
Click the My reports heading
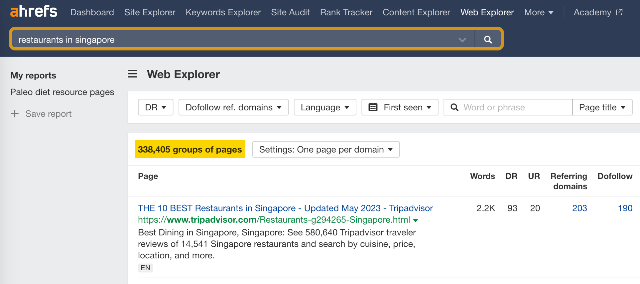[x=33, y=75]
